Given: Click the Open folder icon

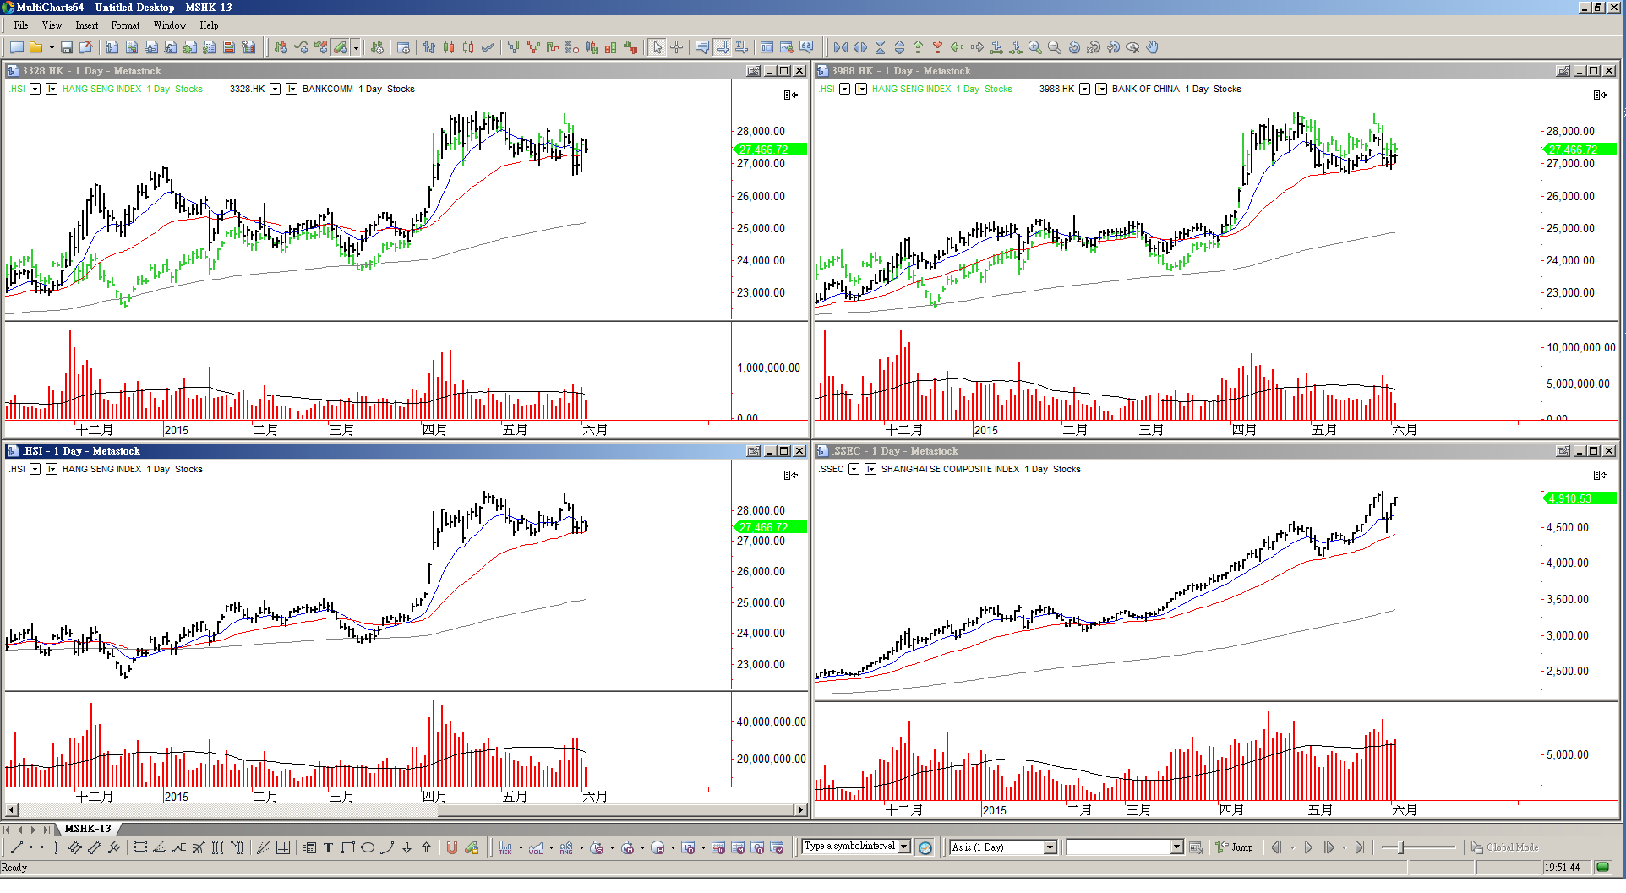Looking at the screenshot, I should (x=36, y=48).
